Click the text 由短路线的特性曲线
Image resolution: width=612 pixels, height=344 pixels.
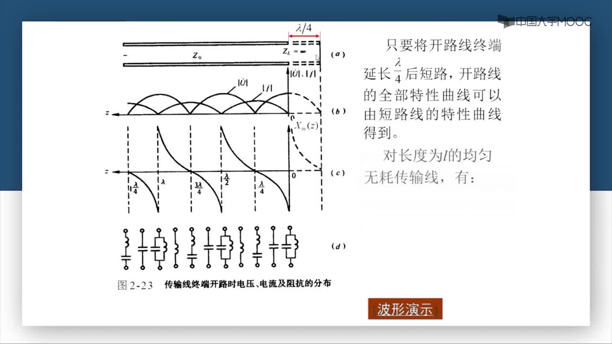point(432,115)
